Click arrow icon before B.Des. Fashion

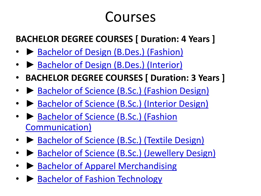tap(30, 52)
